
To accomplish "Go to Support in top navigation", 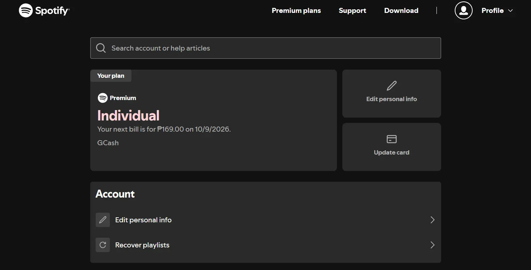I will pyautogui.click(x=352, y=11).
